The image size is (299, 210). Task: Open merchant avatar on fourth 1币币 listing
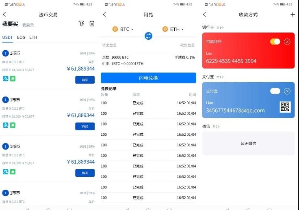coord(6,193)
